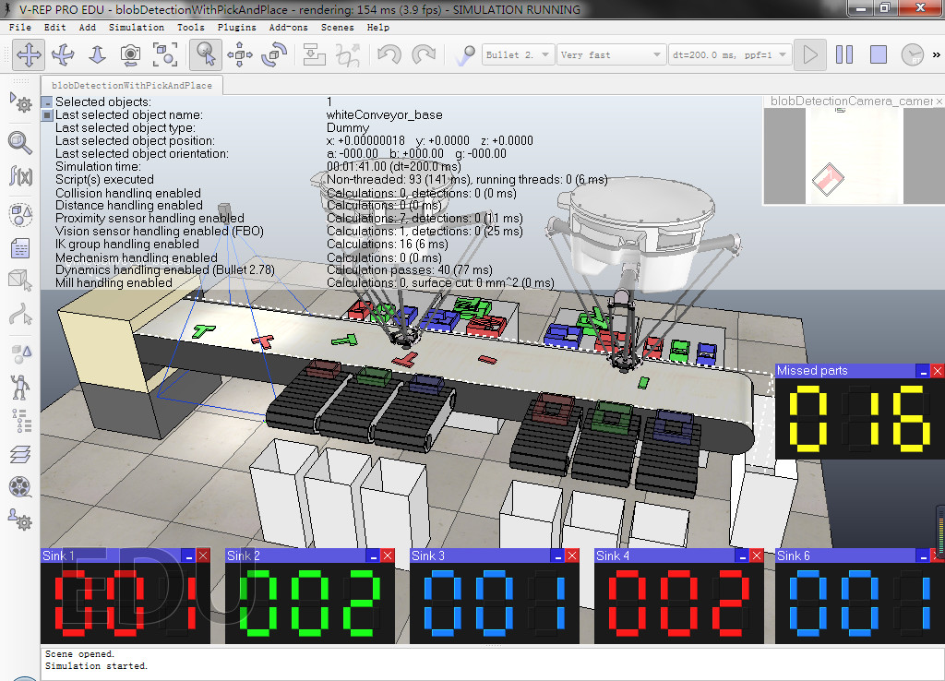Open the dt=200.0 ms time step dropdown
Viewport: 945px width, 681px height.
coord(730,54)
